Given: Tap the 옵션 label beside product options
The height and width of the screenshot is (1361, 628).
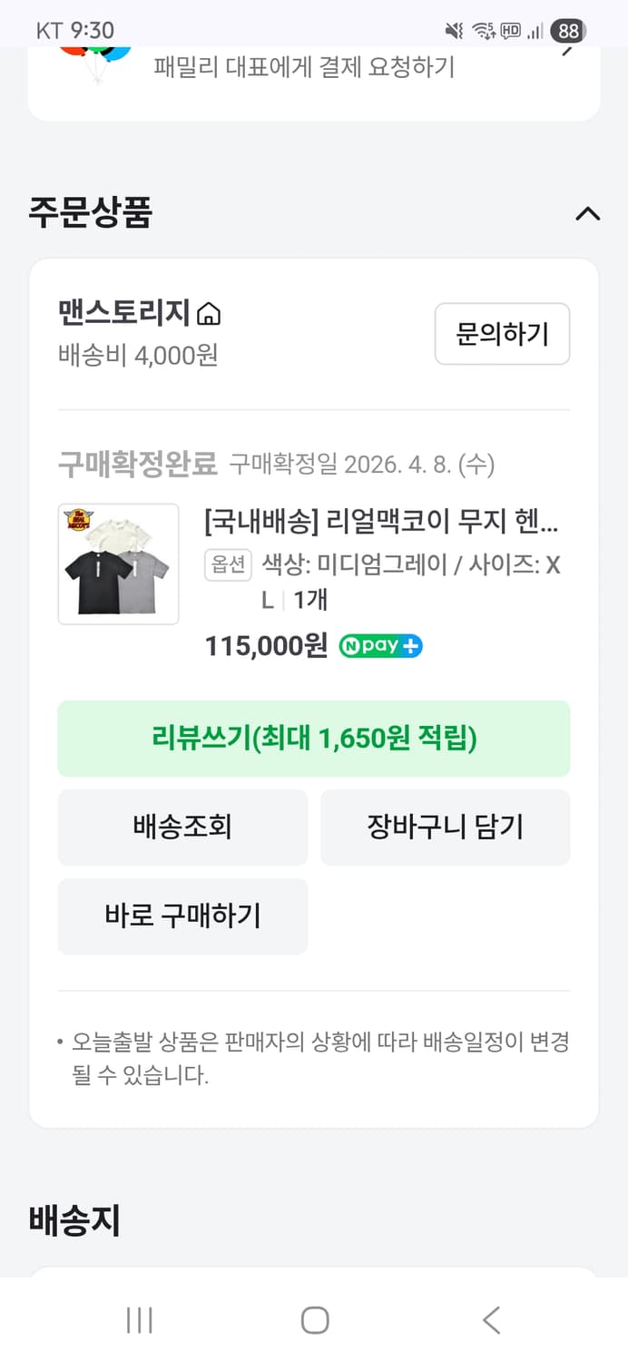Looking at the screenshot, I should (x=229, y=565).
